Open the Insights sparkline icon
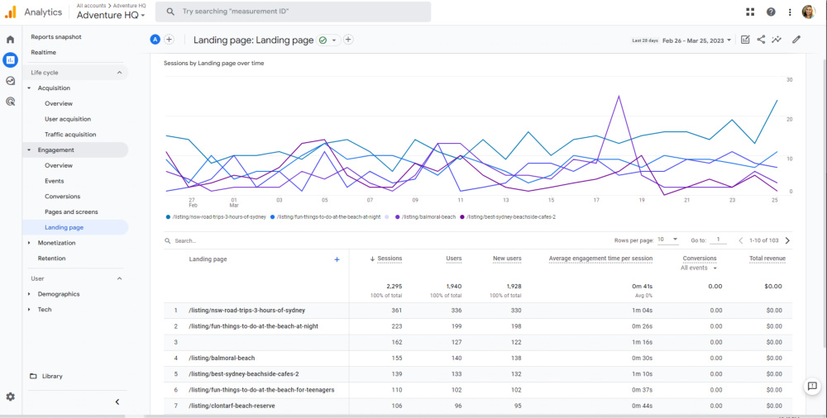This screenshot has height=418, width=827. (777, 40)
